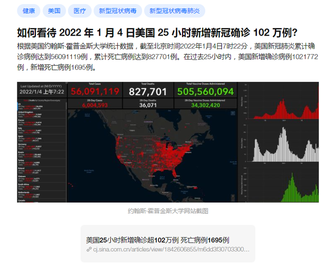Click the cj.sina.com.cn article URL
This screenshot has width=329, height=271.
(171, 249)
